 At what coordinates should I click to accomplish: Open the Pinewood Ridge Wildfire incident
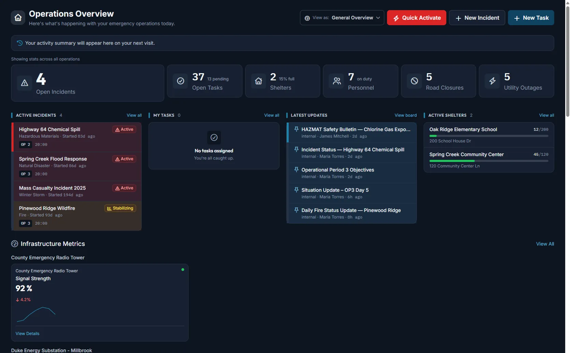(76, 216)
